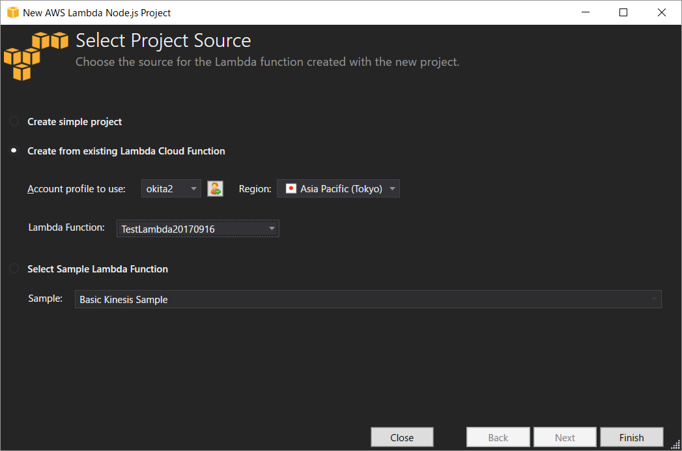
Task: Close the dialog with title bar X
Action: (x=662, y=12)
